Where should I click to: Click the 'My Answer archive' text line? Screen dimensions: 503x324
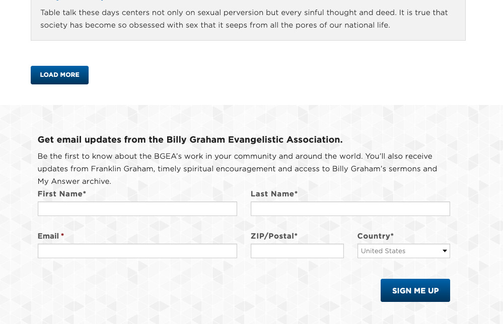pos(74,181)
